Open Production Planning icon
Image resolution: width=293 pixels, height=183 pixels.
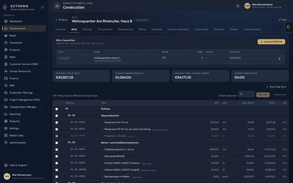point(6,93)
